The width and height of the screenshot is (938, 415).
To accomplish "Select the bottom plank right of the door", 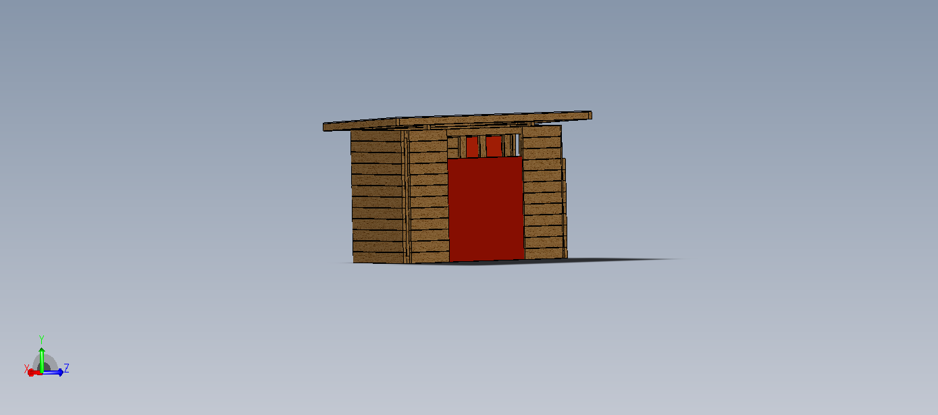I will coord(544,253).
